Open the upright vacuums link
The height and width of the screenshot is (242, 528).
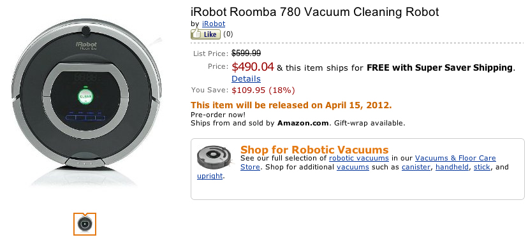tap(210, 176)
